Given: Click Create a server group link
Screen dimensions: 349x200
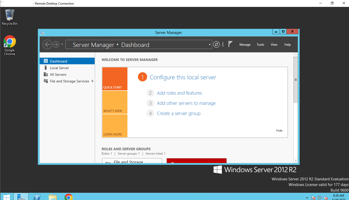Looking at the screenshot, I should point(179,114).
